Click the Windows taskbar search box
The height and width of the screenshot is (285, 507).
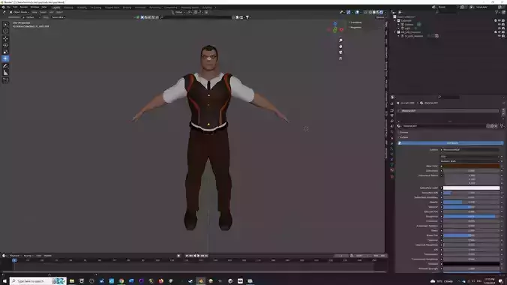pos(37,281)
